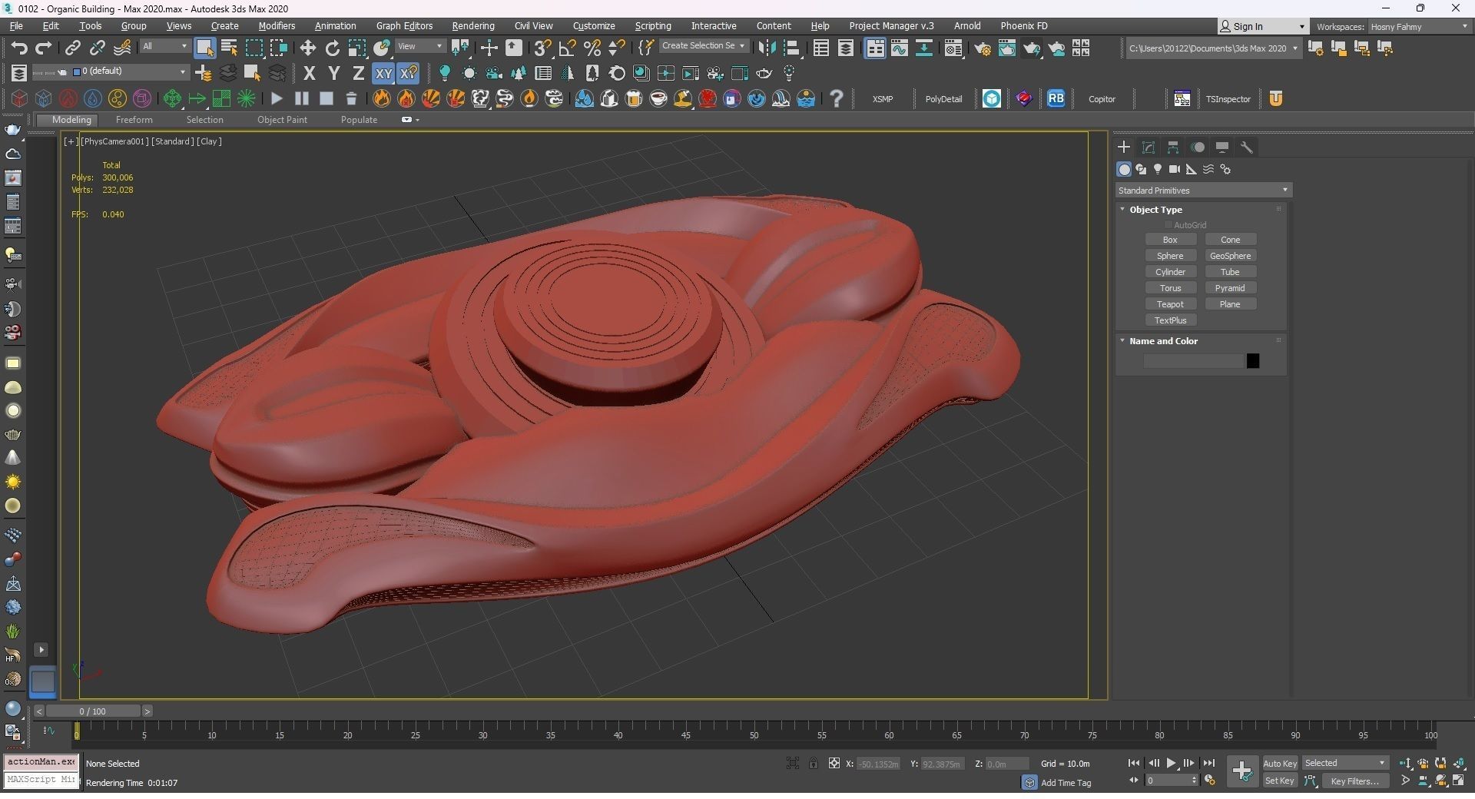Restrict transform to XY plane
The image size is (1475, 799).
tap(383, 73)
